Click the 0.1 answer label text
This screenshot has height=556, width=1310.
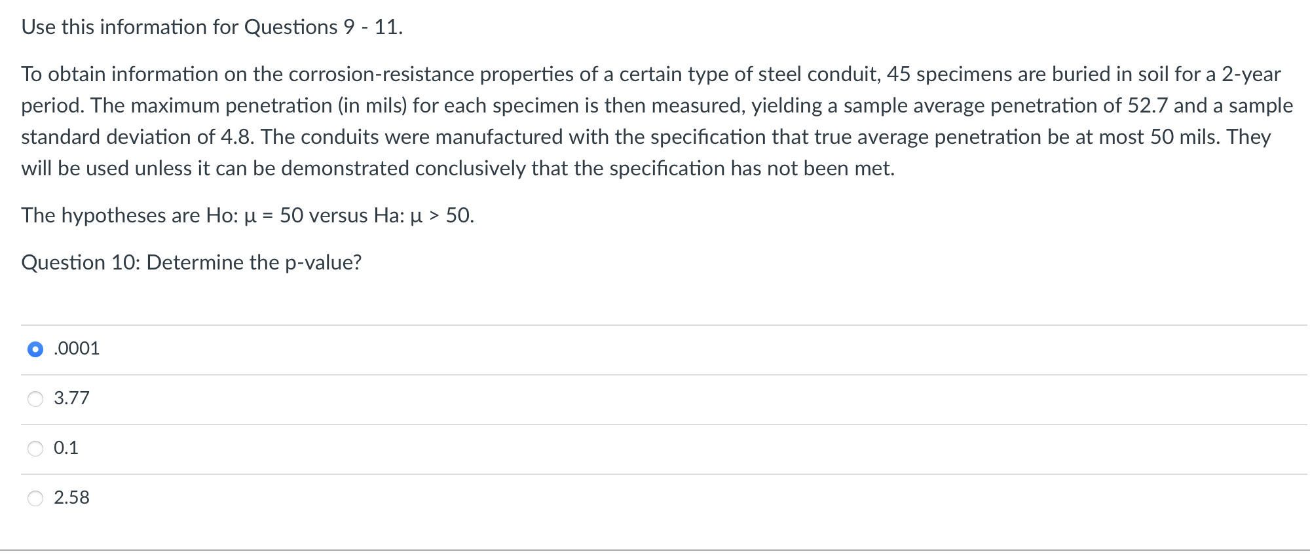click(65, 448)
